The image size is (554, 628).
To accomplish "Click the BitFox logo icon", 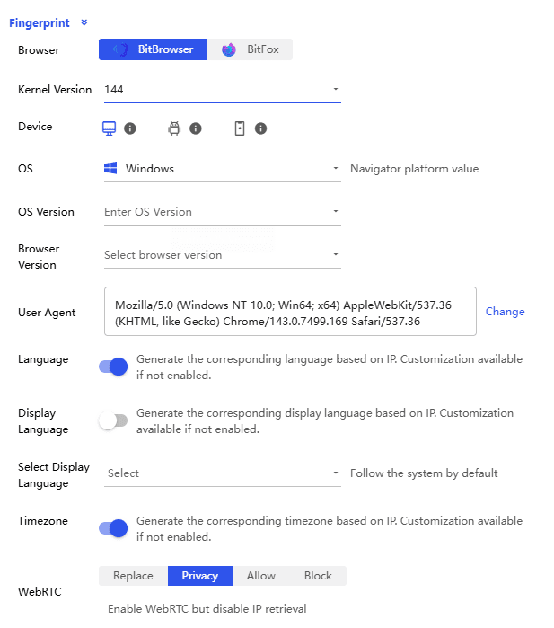I will tap(229, 49).
